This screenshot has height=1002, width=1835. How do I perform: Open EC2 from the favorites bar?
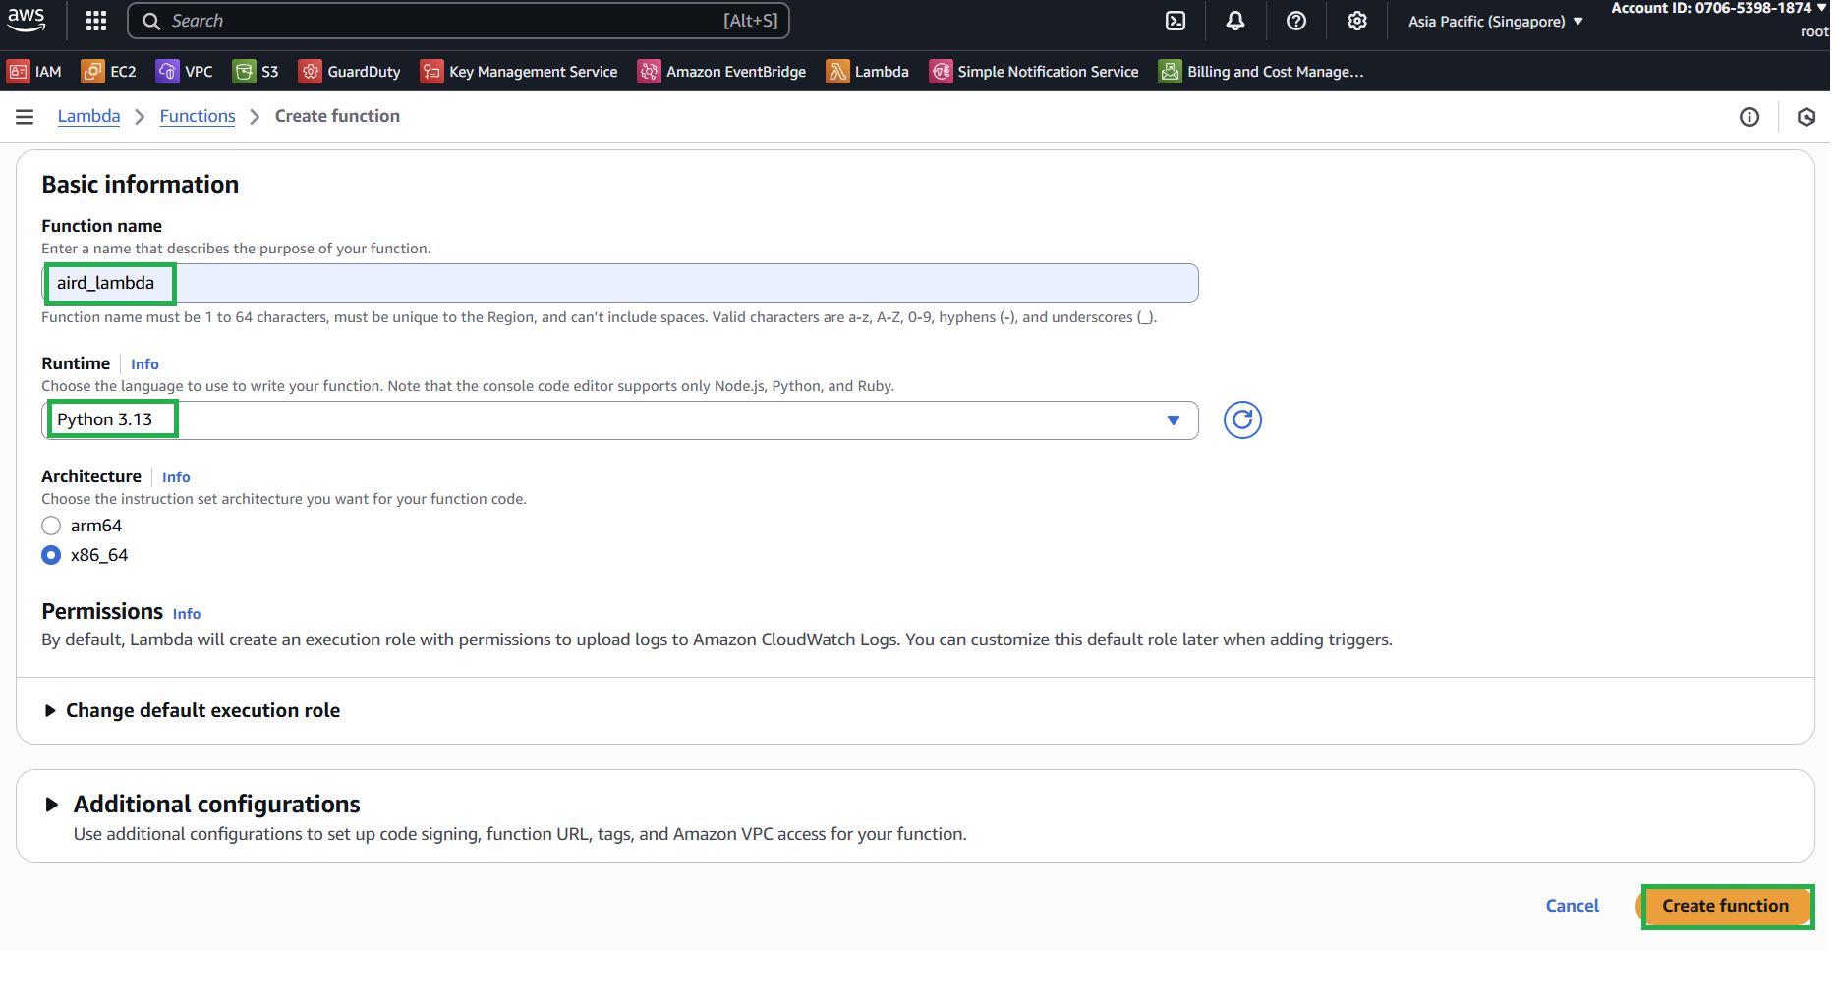[109, 72]
